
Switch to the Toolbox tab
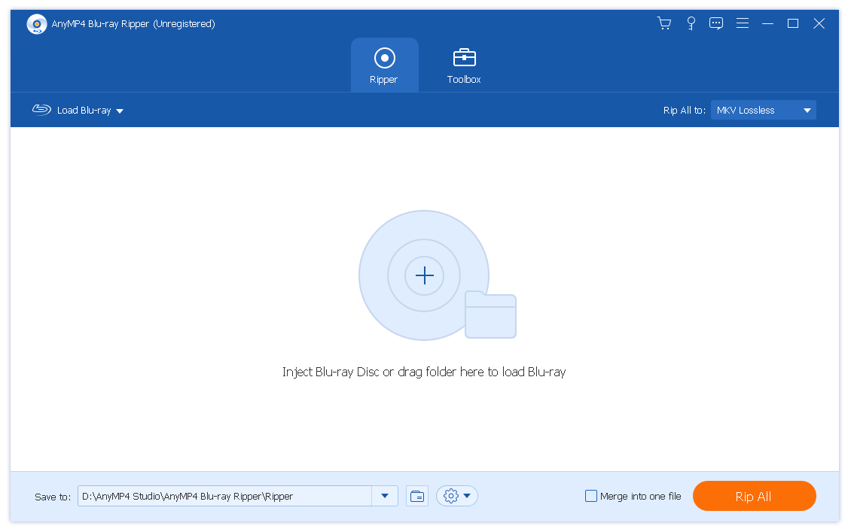click(x=464, y=65)
